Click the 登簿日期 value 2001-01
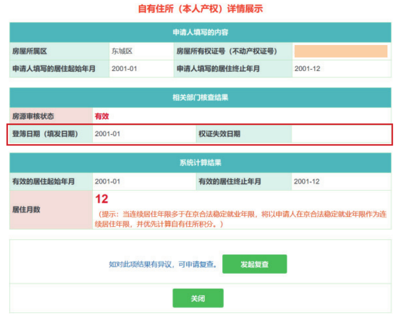The height and width of the screenshot is (315, 400). [x=108, y=134]
